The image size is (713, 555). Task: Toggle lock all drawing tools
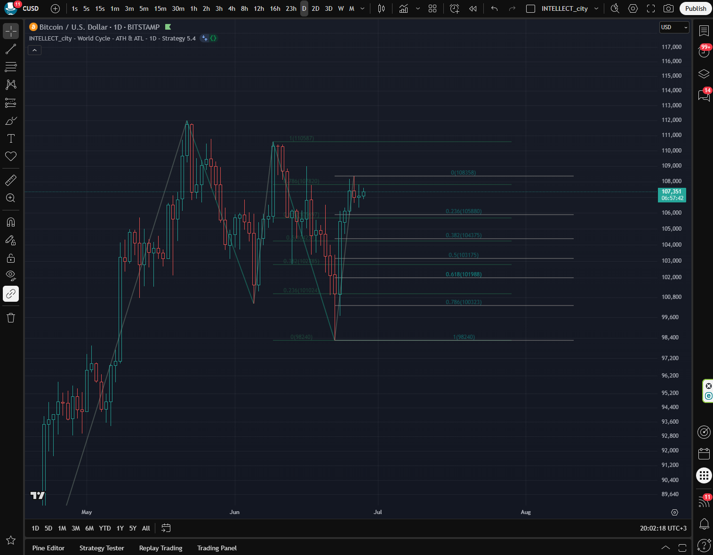[10, 258]
